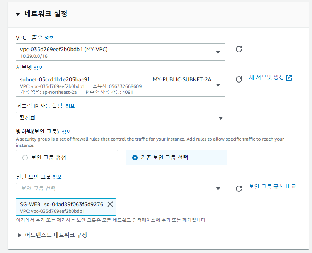Open the subnet dropdown MY-PUBLIC-SUBNET-2A

tap(121, 85)
